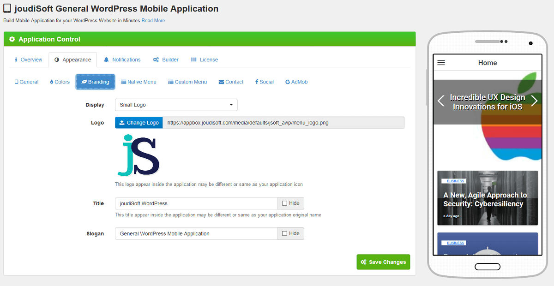Screen dimensions: 554x286
Task: Switch to the Notifications tab
Action: pos(122,60)
